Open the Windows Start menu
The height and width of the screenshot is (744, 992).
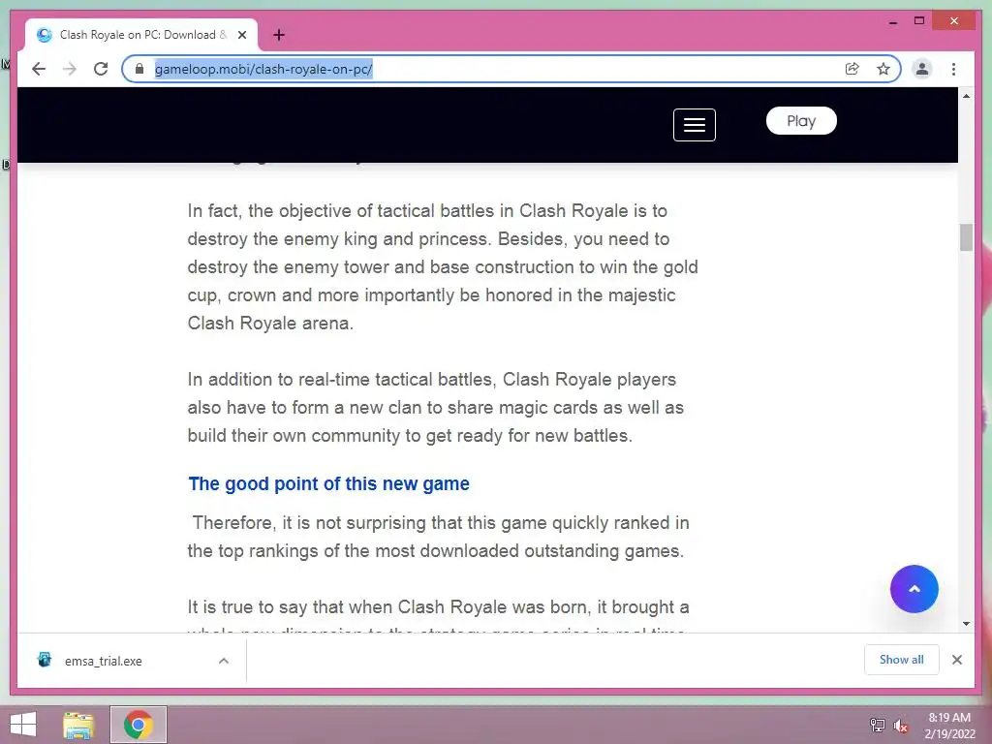tap(23, 725)
